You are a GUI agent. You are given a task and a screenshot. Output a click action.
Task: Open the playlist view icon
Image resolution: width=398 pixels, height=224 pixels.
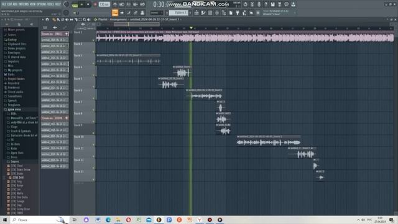[x=197, y=12]
